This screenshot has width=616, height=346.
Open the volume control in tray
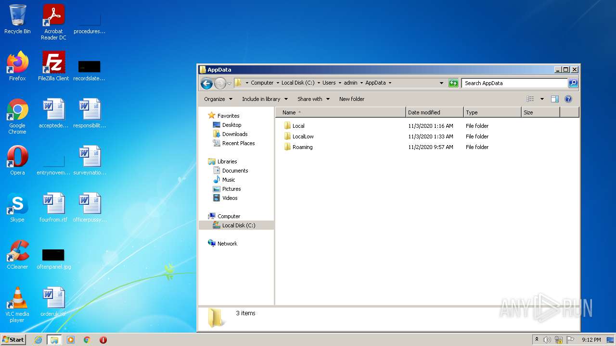tap(547, 340)
